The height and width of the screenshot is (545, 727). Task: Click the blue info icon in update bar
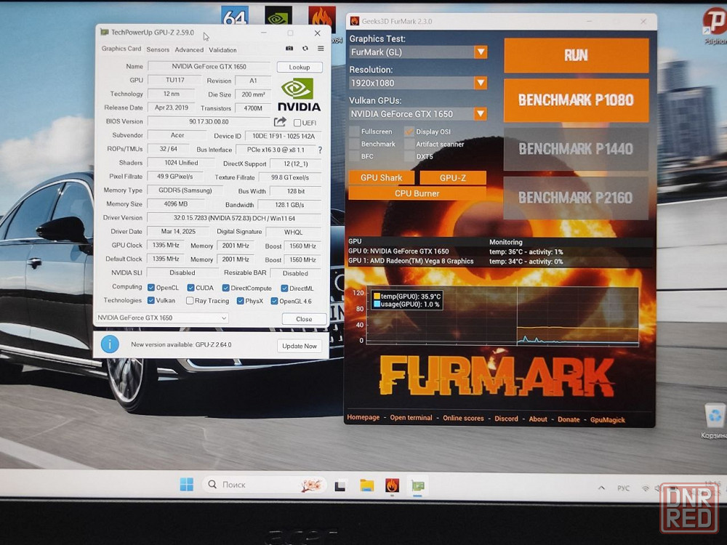tap(110, 344)
